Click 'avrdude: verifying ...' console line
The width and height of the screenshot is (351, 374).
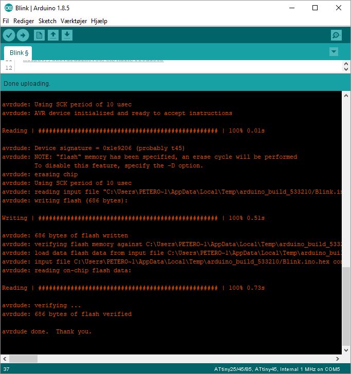[42, 305]
